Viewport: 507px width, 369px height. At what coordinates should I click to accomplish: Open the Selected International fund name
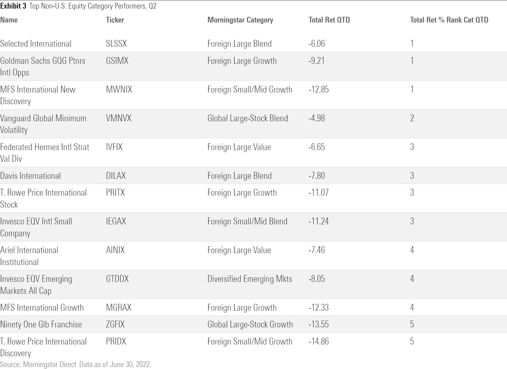(36, 44)
